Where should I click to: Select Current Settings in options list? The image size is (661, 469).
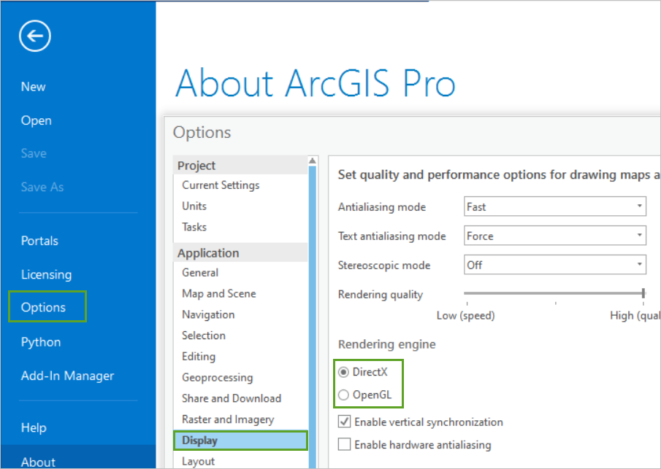point(221,185)
